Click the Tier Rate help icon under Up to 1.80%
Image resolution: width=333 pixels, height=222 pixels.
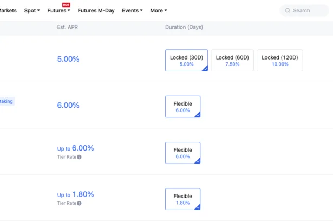click(x=79, y=203)
